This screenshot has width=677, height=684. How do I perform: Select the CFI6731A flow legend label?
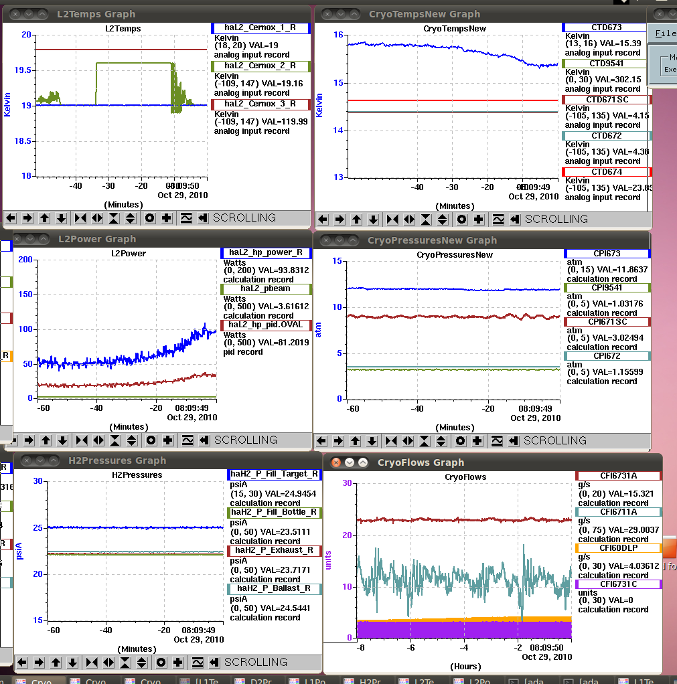pos(619,476)
